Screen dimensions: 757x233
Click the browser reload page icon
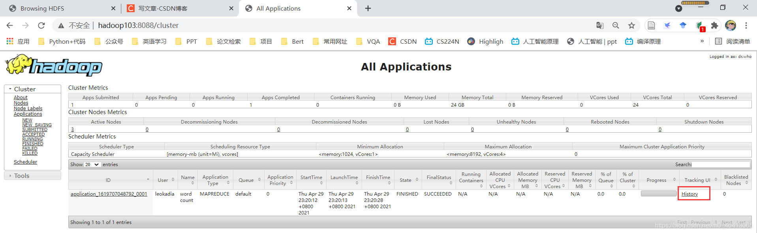(41, 26)
